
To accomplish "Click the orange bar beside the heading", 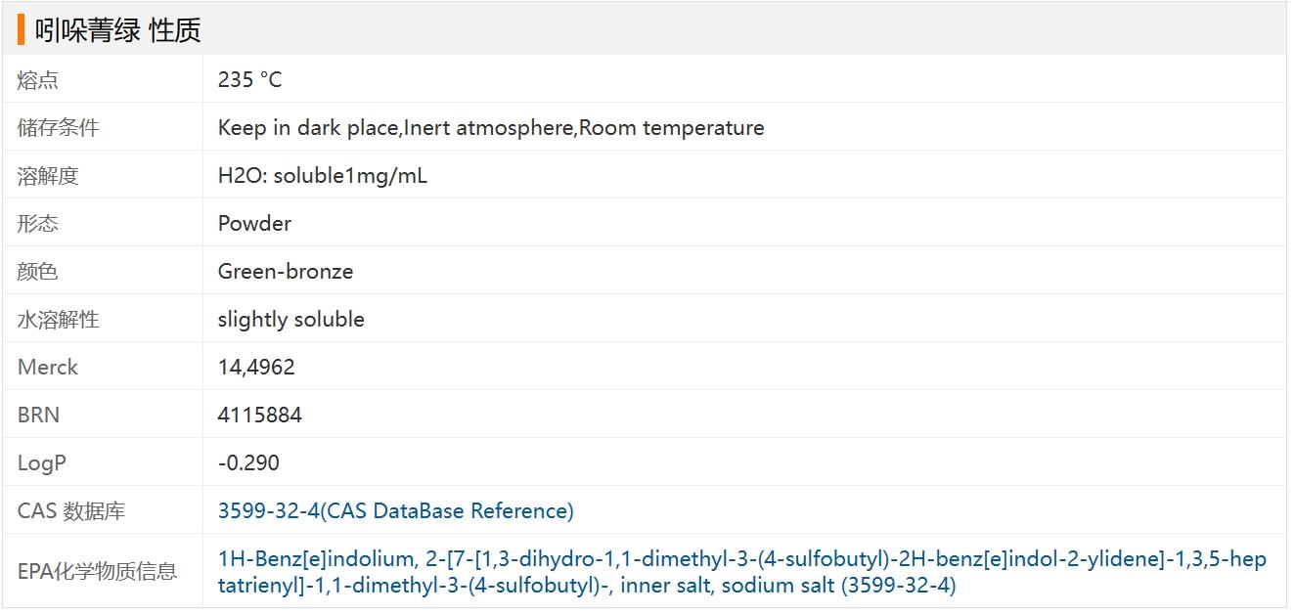I will coord(21,30).
